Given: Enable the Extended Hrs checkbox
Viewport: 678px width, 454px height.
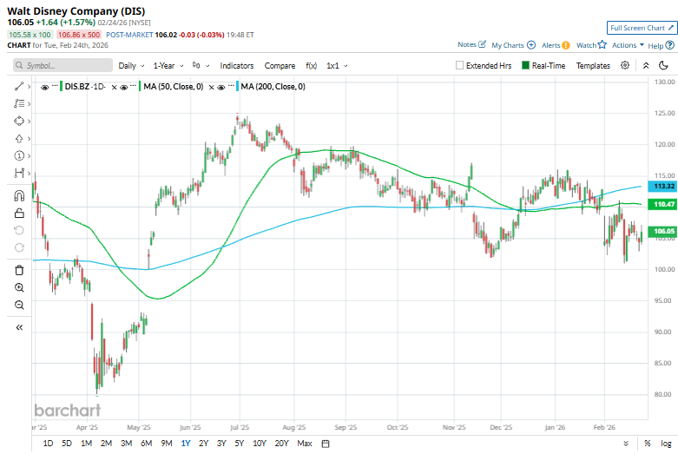Looking at the screenshot, I should click(460, 65).
